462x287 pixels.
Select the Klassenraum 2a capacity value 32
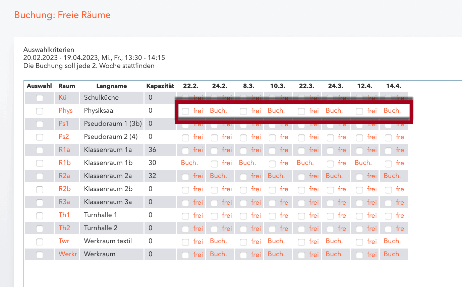[x=152, y=176]
